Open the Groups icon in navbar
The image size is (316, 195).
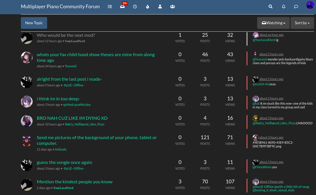pos(172,7)
